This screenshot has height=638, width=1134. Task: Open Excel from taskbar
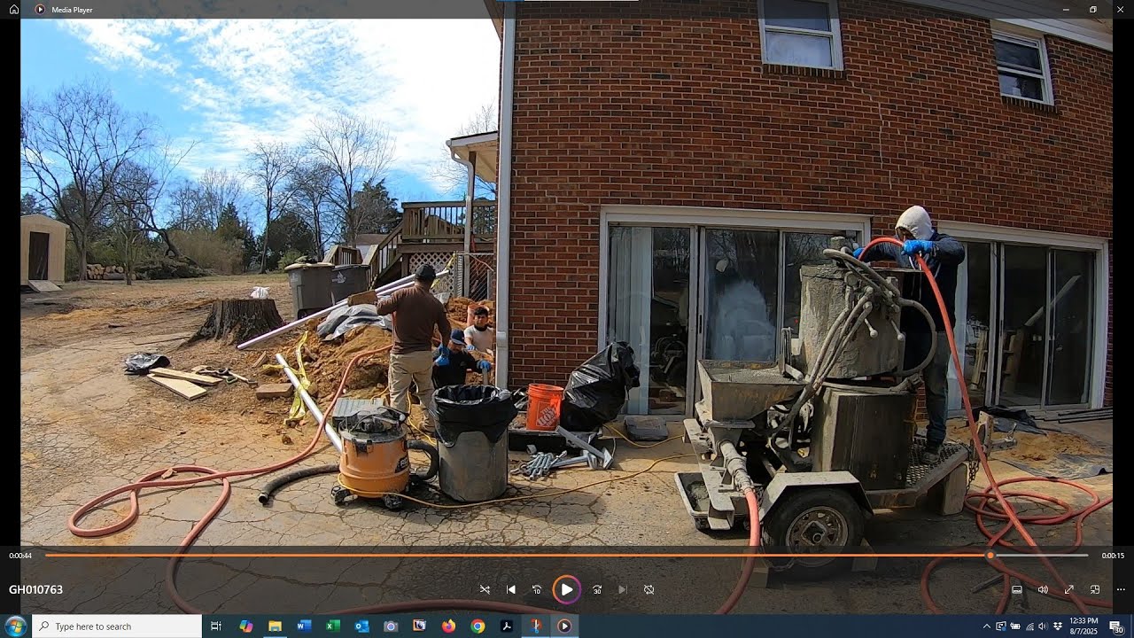pos(333,626)
